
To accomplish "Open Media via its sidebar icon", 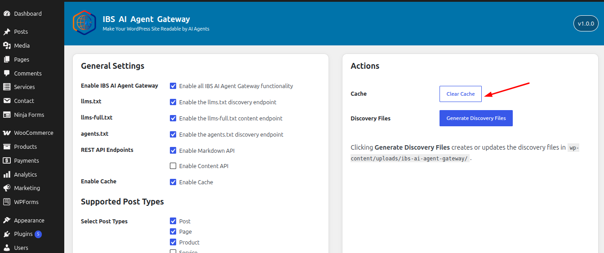I will coord(7,45).
